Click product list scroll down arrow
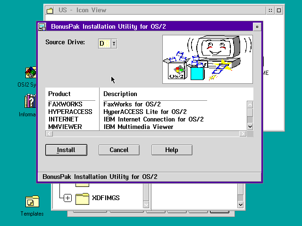This screenshot has width=302, height=226. (x=250, y=127)
